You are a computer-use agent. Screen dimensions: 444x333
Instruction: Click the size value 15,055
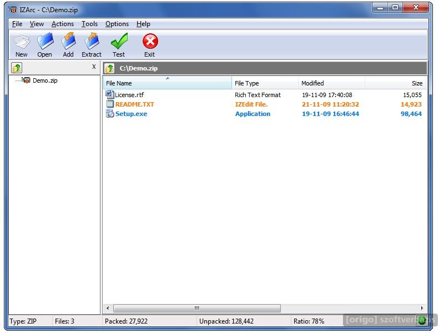[x=412, y=95]
